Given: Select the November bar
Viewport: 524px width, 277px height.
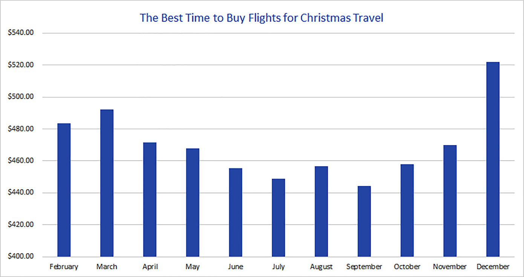Looking at the screenshot, I should (450, 201).
